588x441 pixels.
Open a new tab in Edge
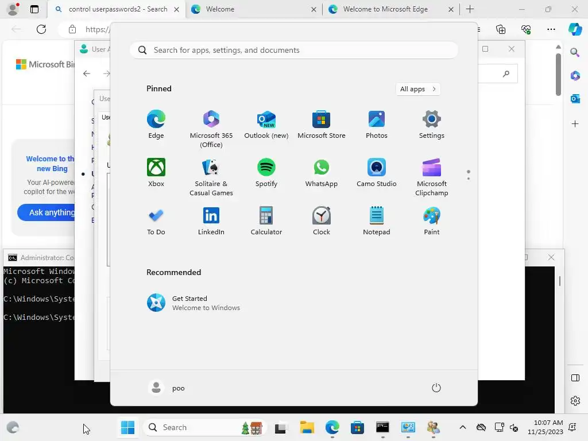(470, 9)
